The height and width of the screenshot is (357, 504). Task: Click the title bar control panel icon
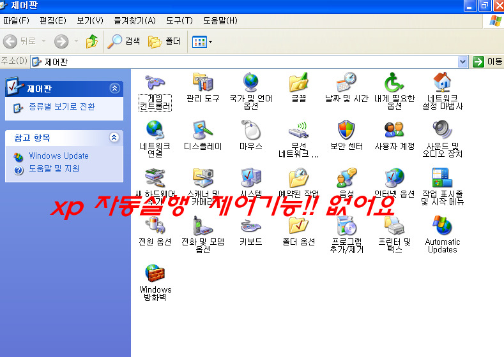click(x=3, y=5)
